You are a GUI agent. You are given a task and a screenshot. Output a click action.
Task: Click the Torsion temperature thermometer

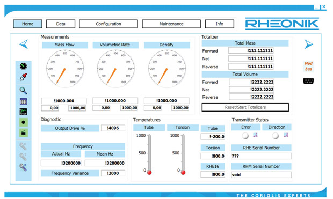coord(183,154)
